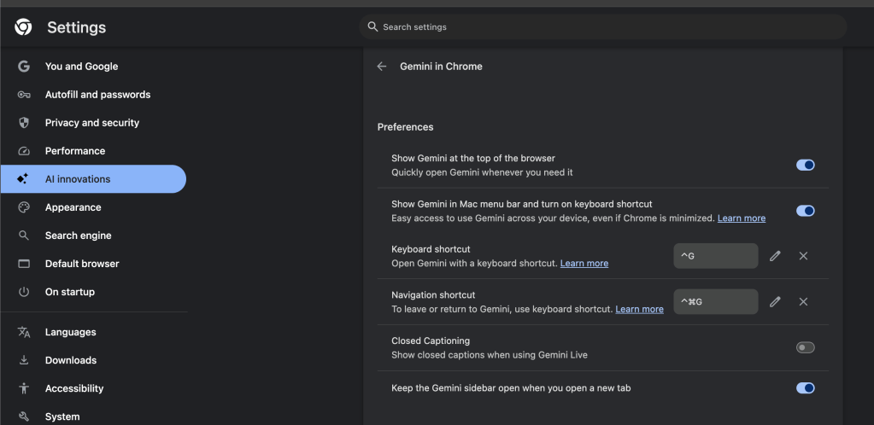
Task: Click the translate icon for Languages
Action: 23,332
